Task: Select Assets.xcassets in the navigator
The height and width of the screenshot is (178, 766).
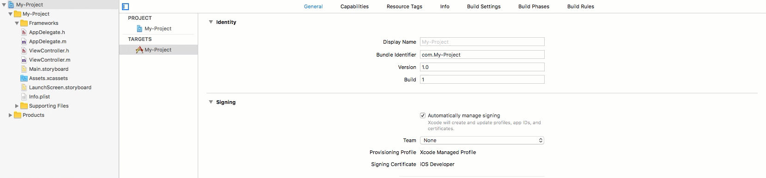Action: pyautogui.click(x=49, y=78)
